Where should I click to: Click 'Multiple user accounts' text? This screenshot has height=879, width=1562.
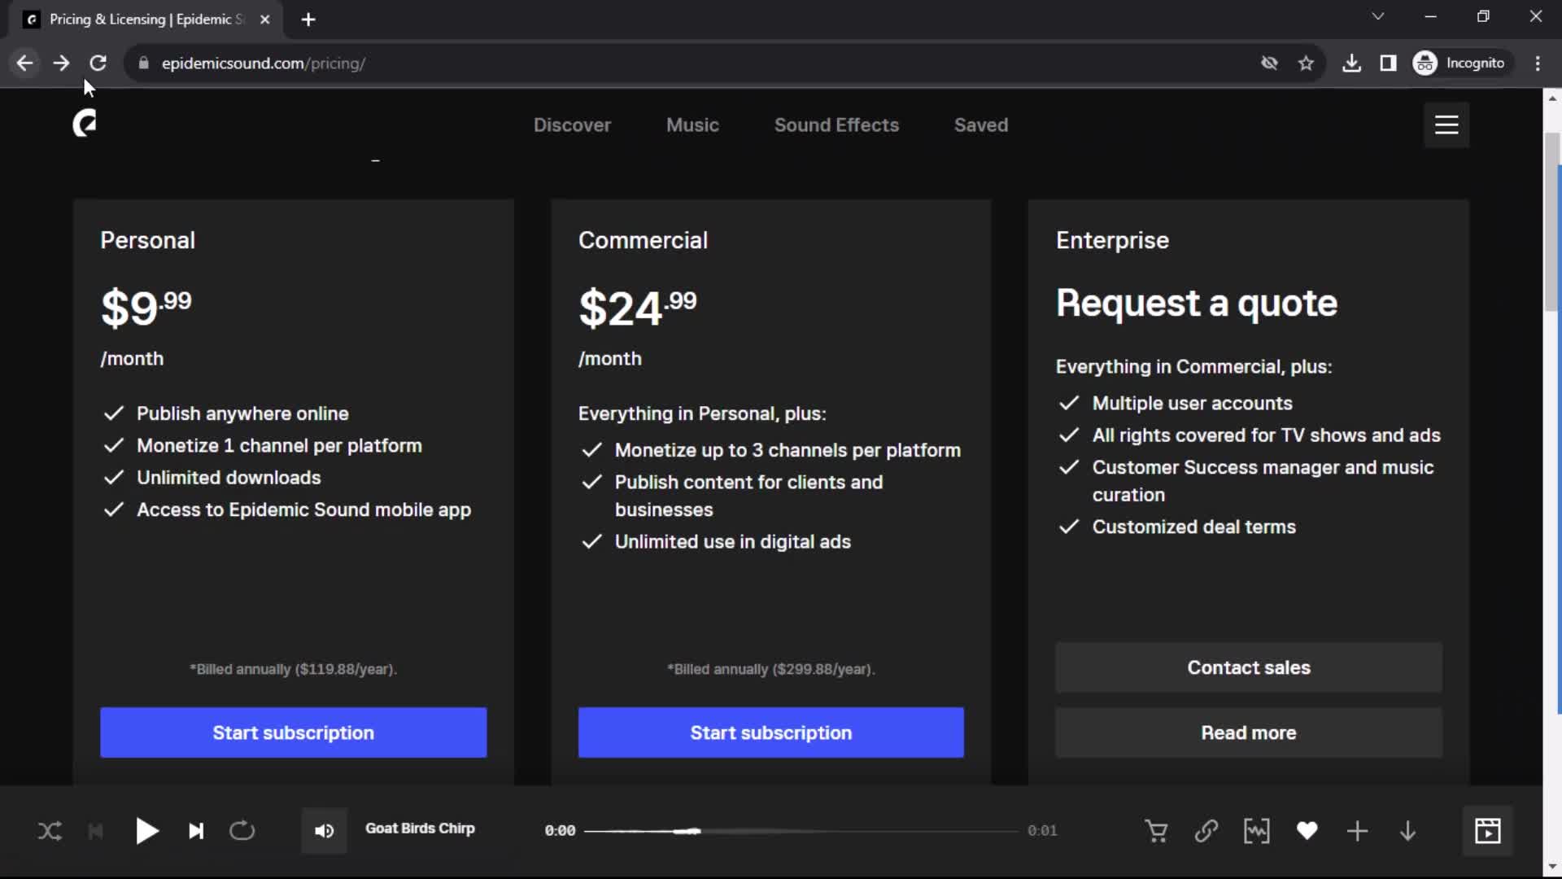point(1192,404)
